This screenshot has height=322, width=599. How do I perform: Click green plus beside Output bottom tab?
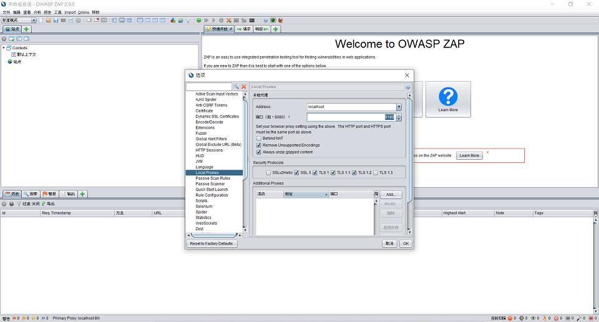[82, 194]
